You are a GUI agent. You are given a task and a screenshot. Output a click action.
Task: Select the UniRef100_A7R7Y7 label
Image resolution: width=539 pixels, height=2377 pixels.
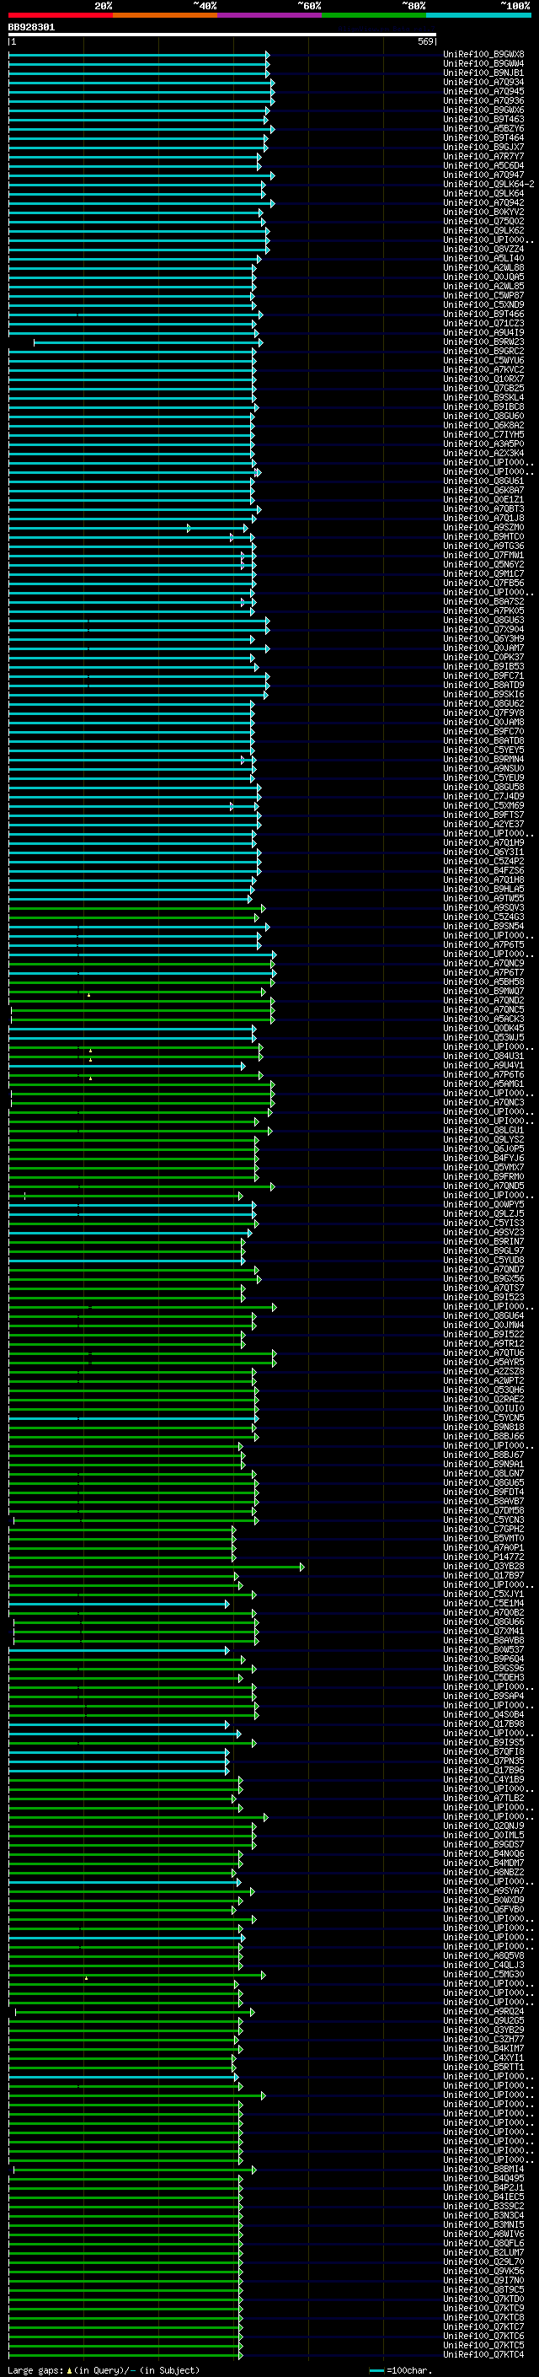[x=483, y=157]
